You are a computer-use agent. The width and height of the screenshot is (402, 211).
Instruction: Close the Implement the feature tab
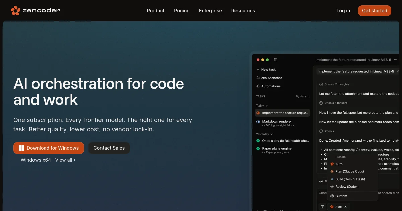point(398,71)
